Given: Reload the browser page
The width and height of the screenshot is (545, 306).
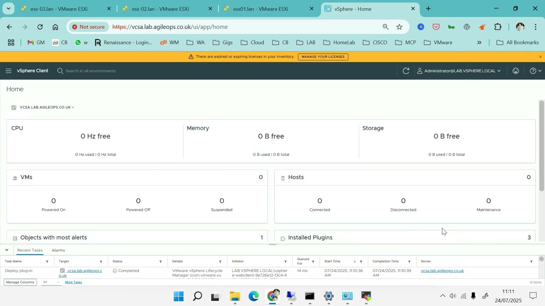Looking at the screenshot, I should tap(40, 27).
